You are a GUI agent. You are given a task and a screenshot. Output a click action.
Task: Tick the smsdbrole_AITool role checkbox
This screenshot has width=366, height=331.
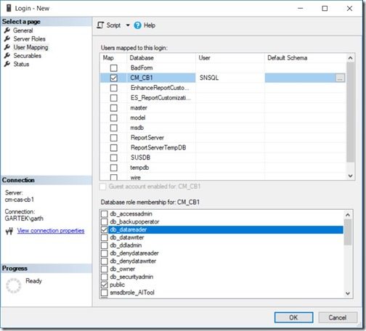coord(105,293)
